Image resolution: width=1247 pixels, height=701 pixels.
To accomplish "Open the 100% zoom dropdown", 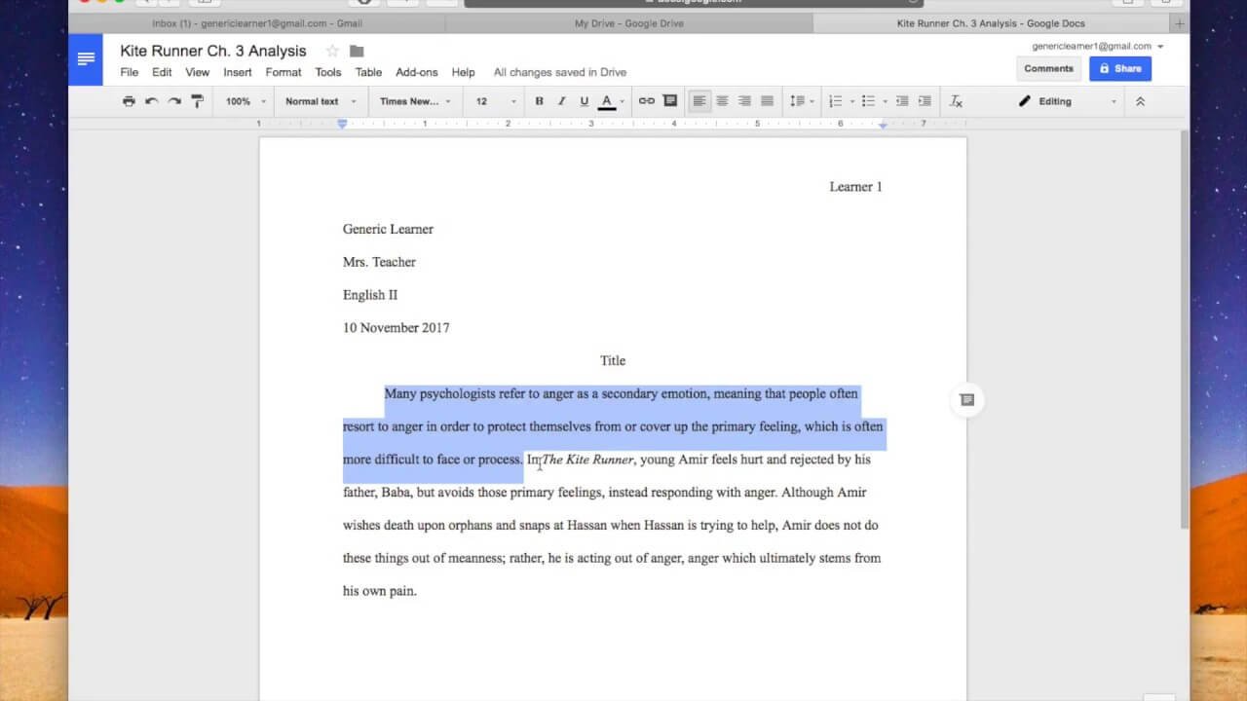I will point(246,101).
